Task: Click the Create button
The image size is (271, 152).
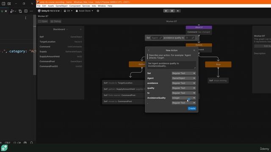Action: tap(192, 109)
